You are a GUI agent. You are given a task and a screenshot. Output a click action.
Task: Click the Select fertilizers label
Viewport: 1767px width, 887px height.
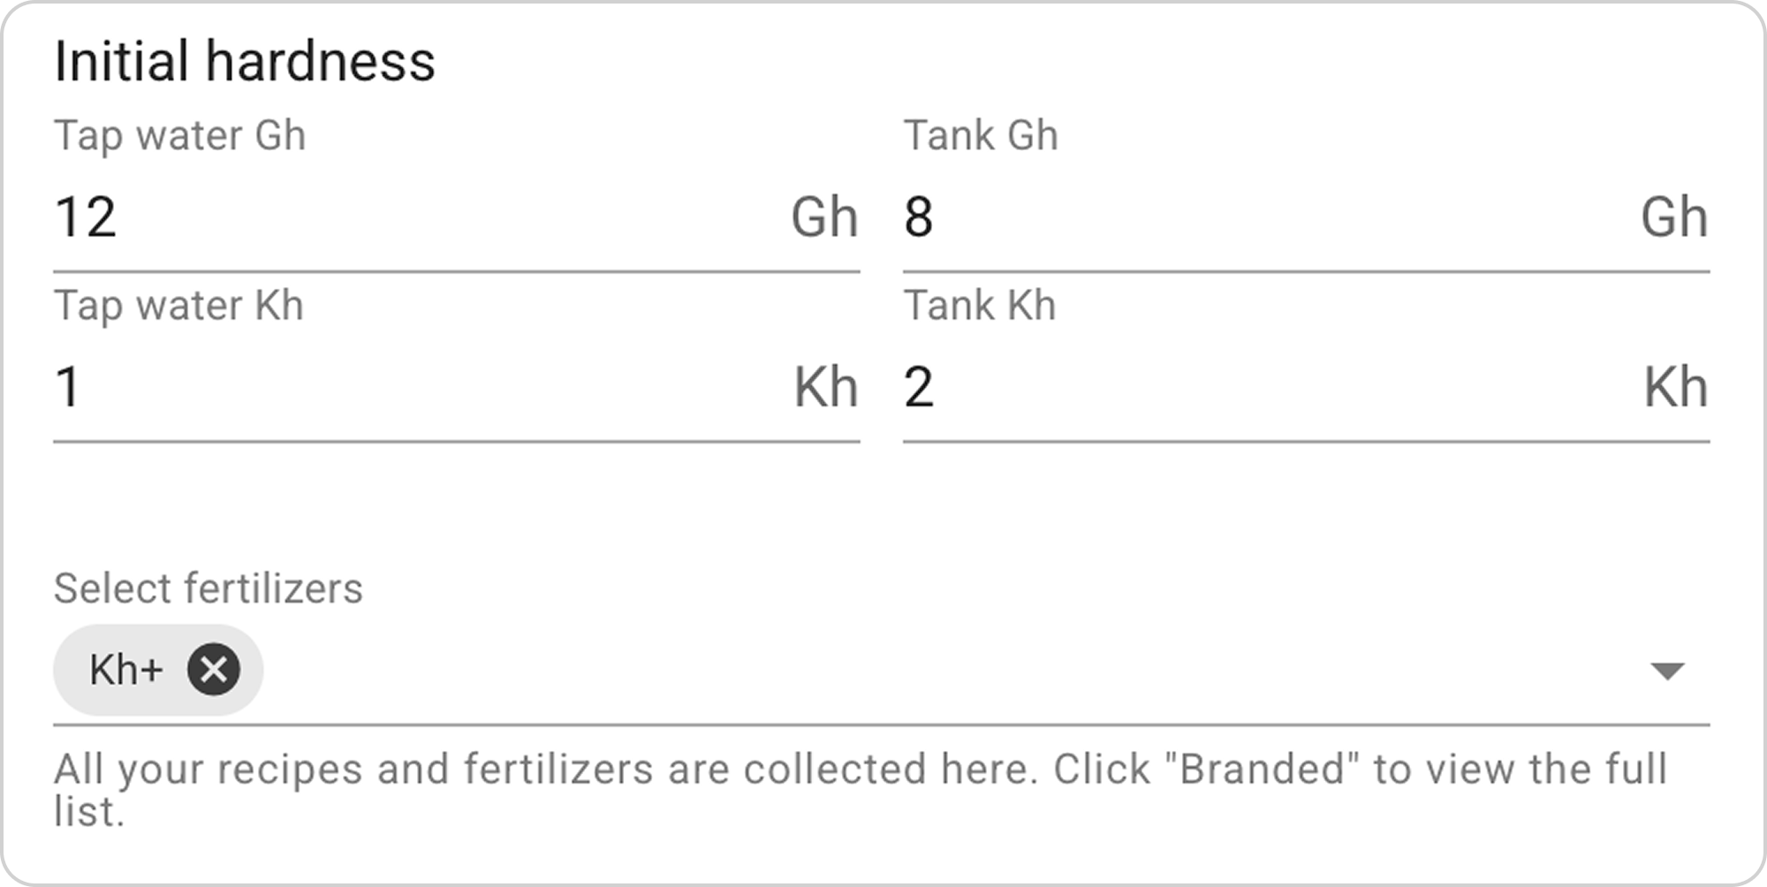point(209,588)
